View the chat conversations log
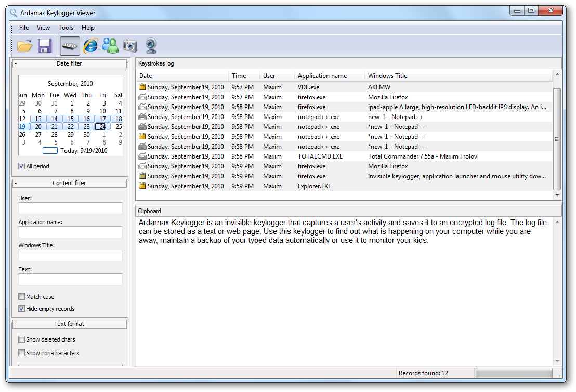This screenshot has width=576, height=392. pyautogui.click(x=110, y=46)
